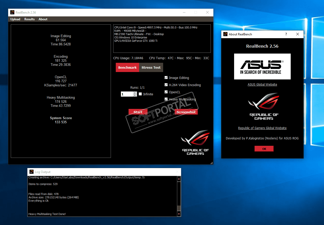Click the 'CPU:Intel Core i9' info line

click(156, 27)
